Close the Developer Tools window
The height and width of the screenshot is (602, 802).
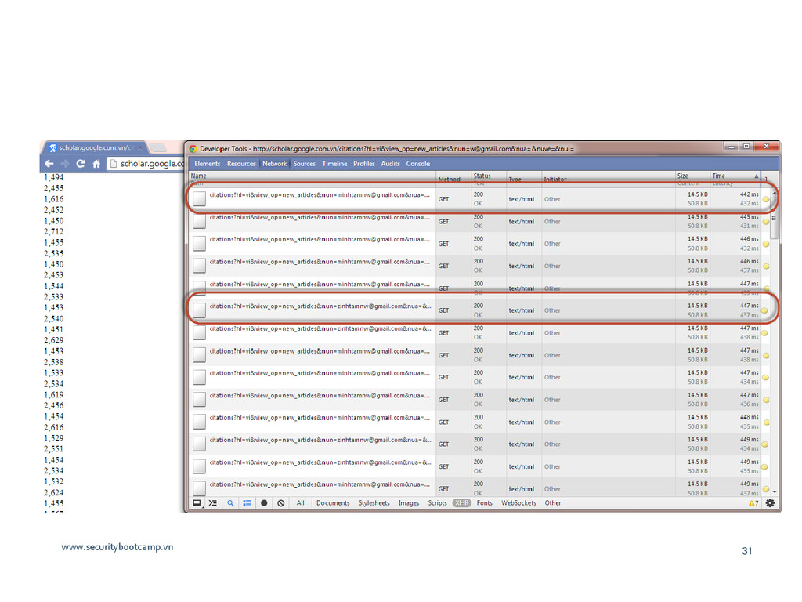766,147
